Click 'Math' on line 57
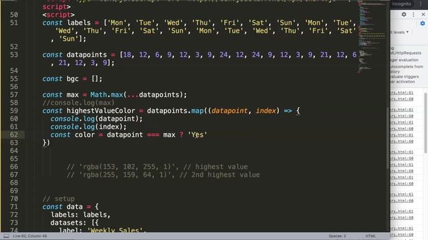Viewport: 428px width, 240px height. 98,95
